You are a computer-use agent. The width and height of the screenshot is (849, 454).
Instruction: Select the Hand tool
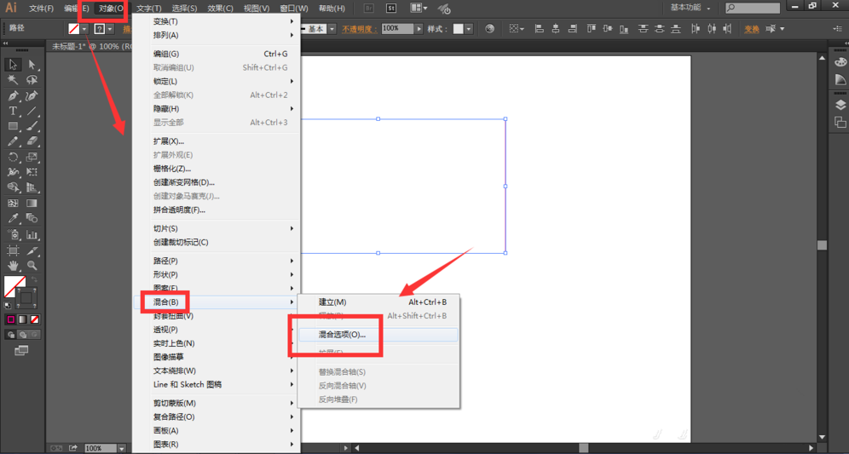pos(13,266)
